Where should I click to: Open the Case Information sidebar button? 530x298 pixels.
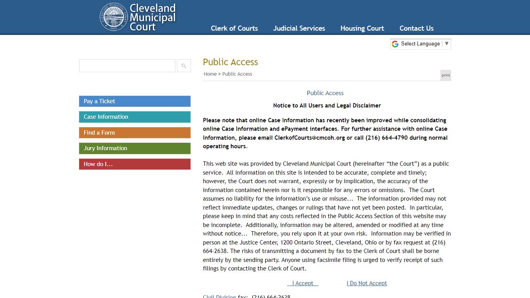click(x=135, y=117)
